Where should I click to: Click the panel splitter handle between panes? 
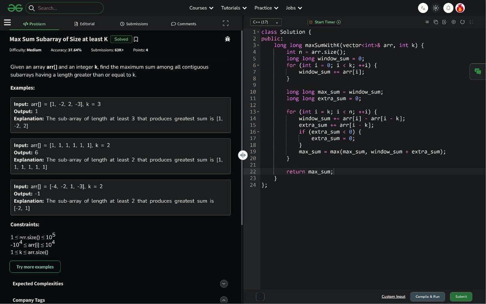[x=243, y=155]
